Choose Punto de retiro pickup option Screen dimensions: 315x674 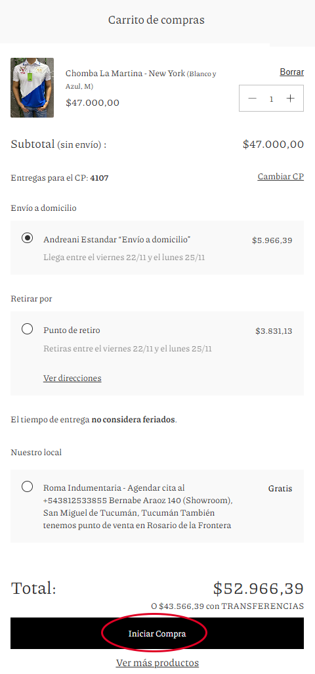click(x=27, y=329)
